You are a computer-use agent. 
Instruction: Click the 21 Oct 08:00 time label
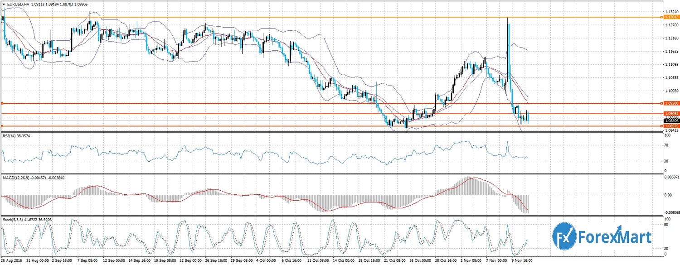click(394, 261)
